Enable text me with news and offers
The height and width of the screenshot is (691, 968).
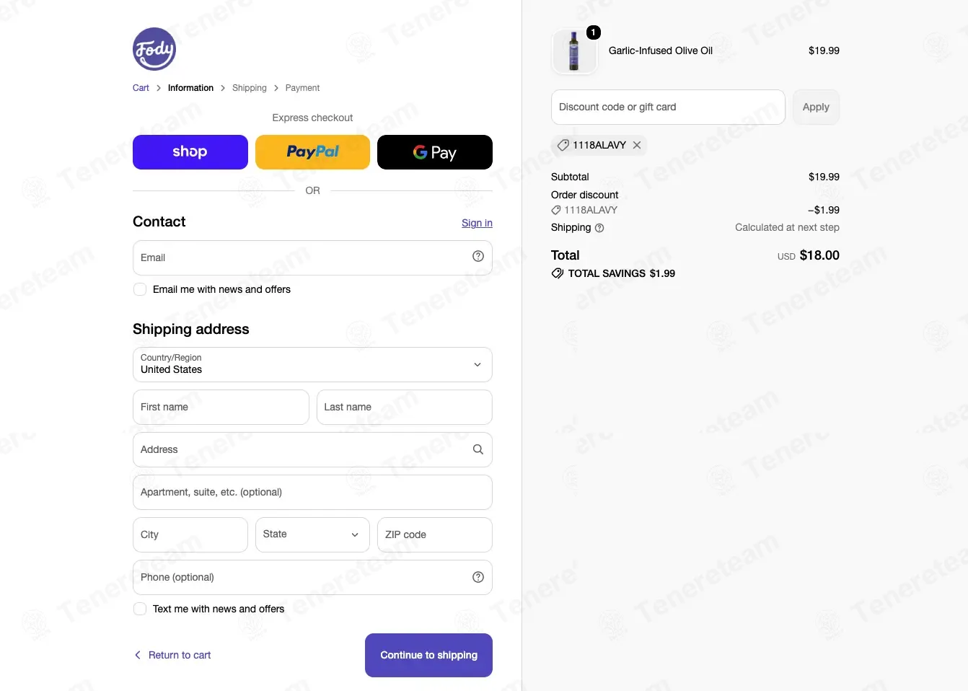[x=140, y=609]
